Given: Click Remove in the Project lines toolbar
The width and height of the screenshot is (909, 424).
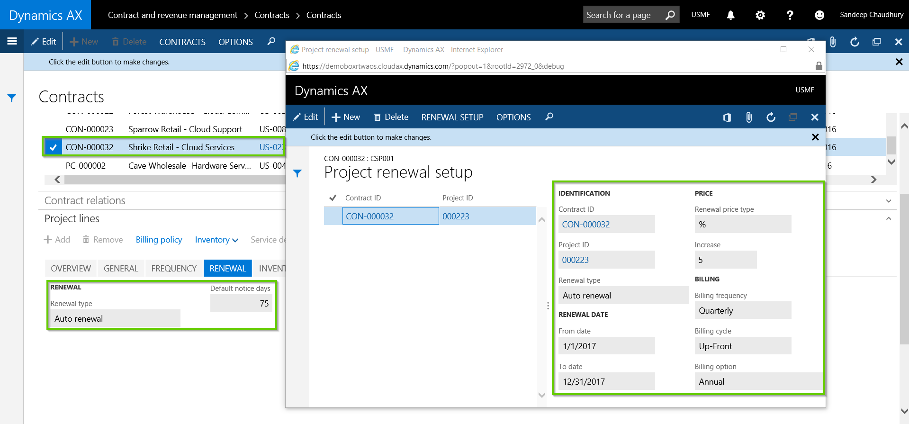Looking at the screenshot, I should (x=103, y=240).
